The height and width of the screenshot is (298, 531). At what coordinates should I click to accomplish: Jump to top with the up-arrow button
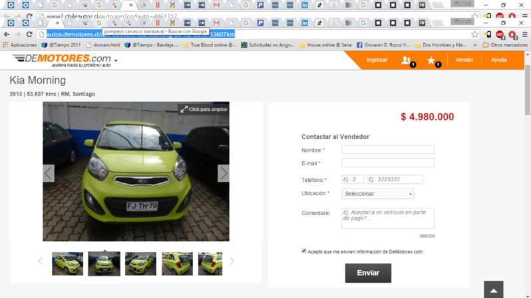[x=494, y=289]
